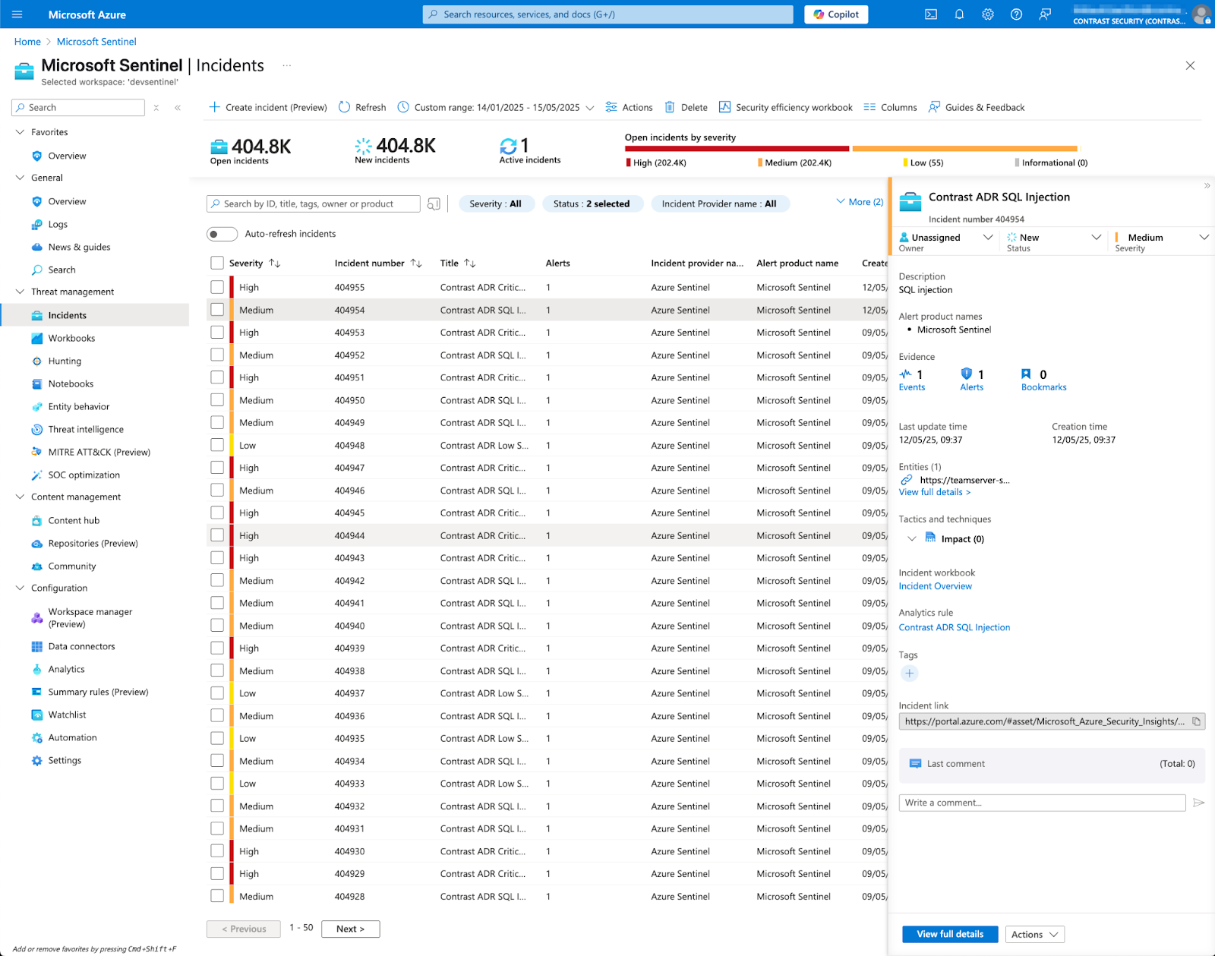Tick the select-all checkbox in table header
Image resolution: width=1215 pixels, height=956 pixels.
point(217,263)
